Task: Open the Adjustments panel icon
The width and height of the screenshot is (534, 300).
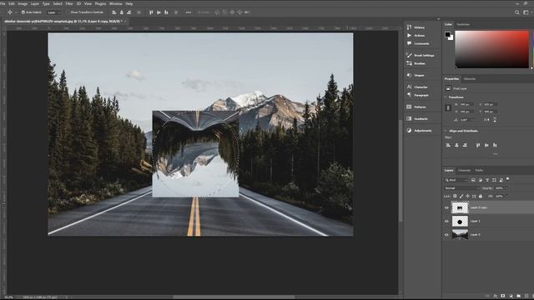Action: 409,130
